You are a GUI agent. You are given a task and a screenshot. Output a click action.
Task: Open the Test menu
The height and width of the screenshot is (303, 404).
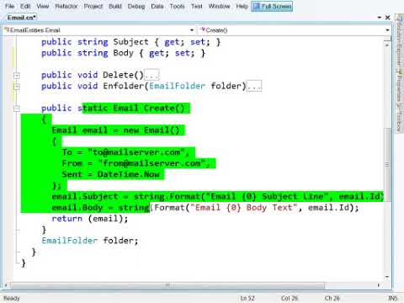pyautogui.click(x=197, y=6)
